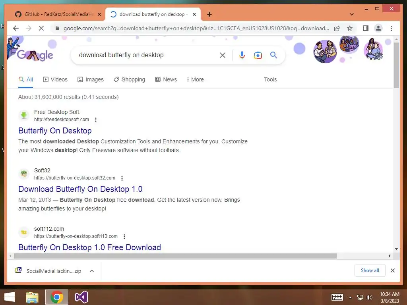
Task: Open the Butterfly On Desktop result
Action: [x=55, y=131]
